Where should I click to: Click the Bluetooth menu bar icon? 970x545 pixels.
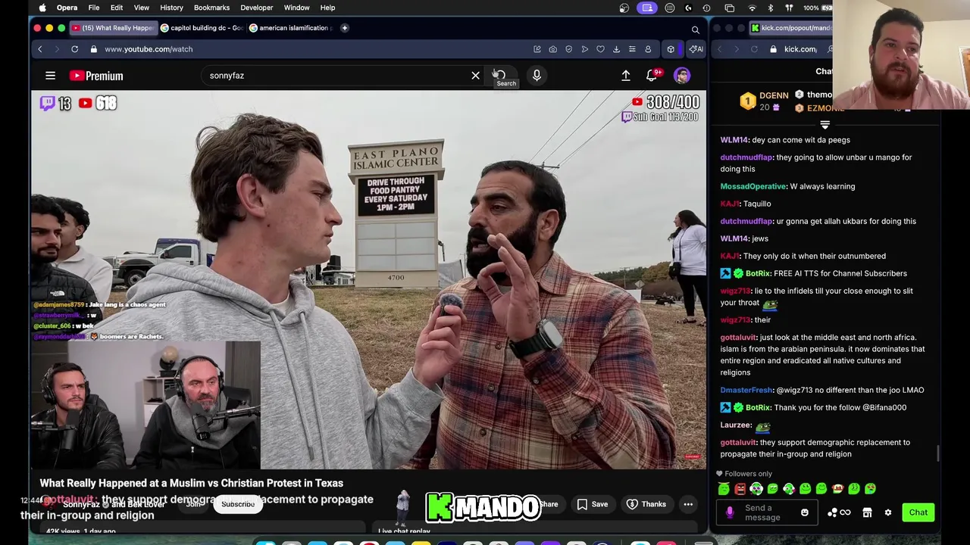coord(770,8)
